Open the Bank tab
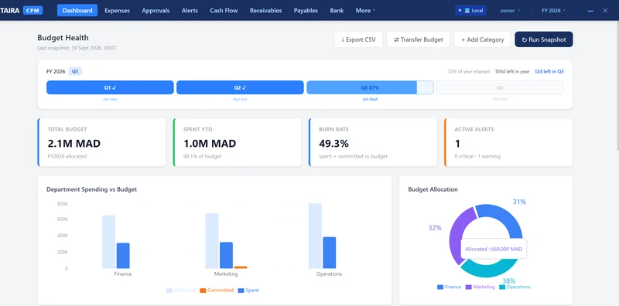 coord(337,10)
